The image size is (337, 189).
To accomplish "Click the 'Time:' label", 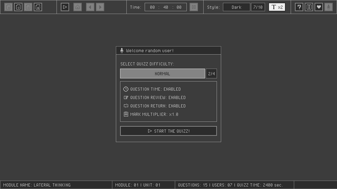I will (135, 7).
